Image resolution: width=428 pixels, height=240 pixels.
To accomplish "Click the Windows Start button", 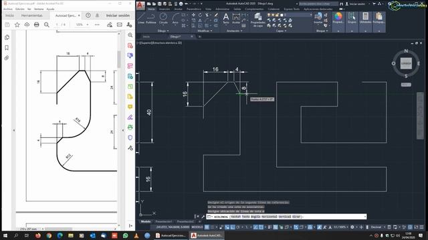I will pos(5,235).
